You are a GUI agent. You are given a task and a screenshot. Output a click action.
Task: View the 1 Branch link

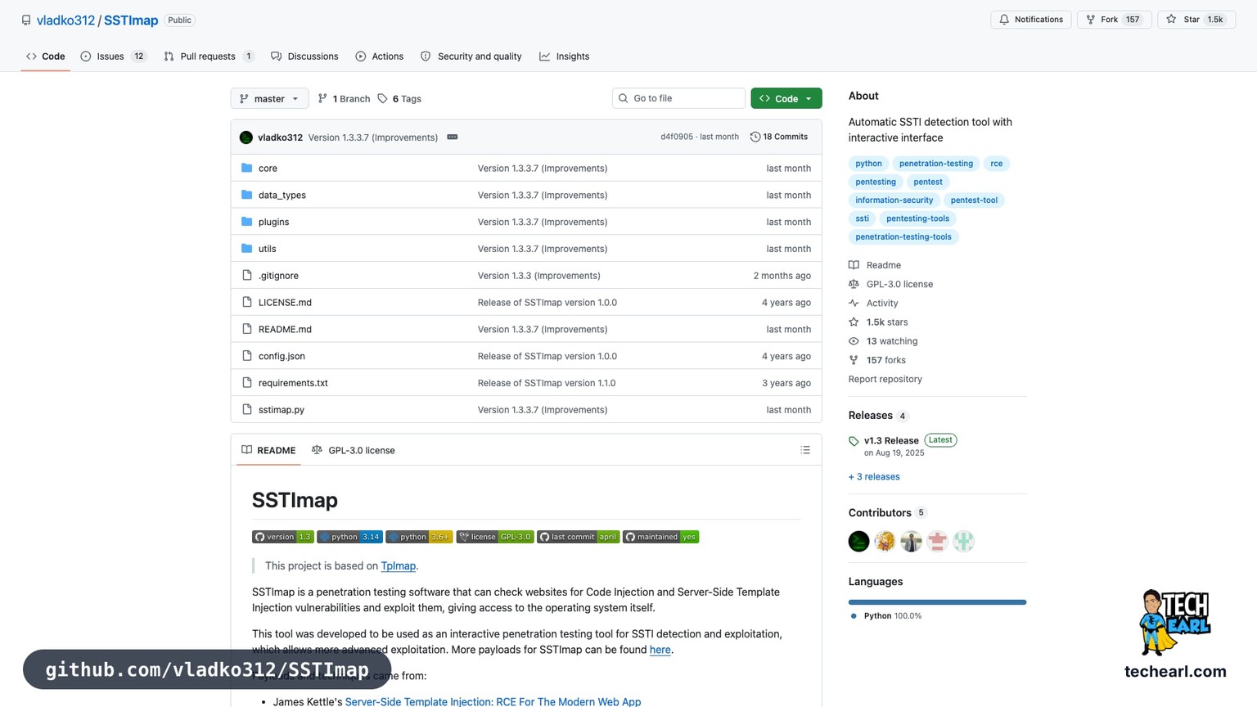coord(344,99)
